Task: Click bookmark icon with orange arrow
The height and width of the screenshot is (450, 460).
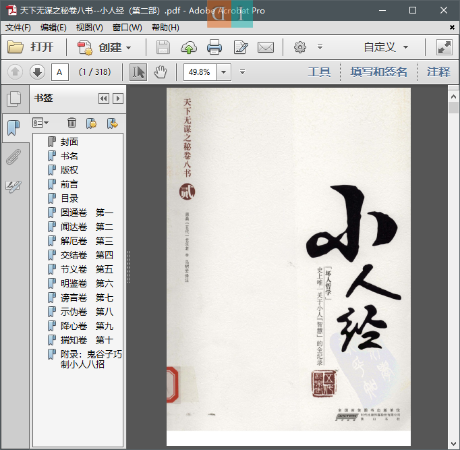Action: pos(112,123)
